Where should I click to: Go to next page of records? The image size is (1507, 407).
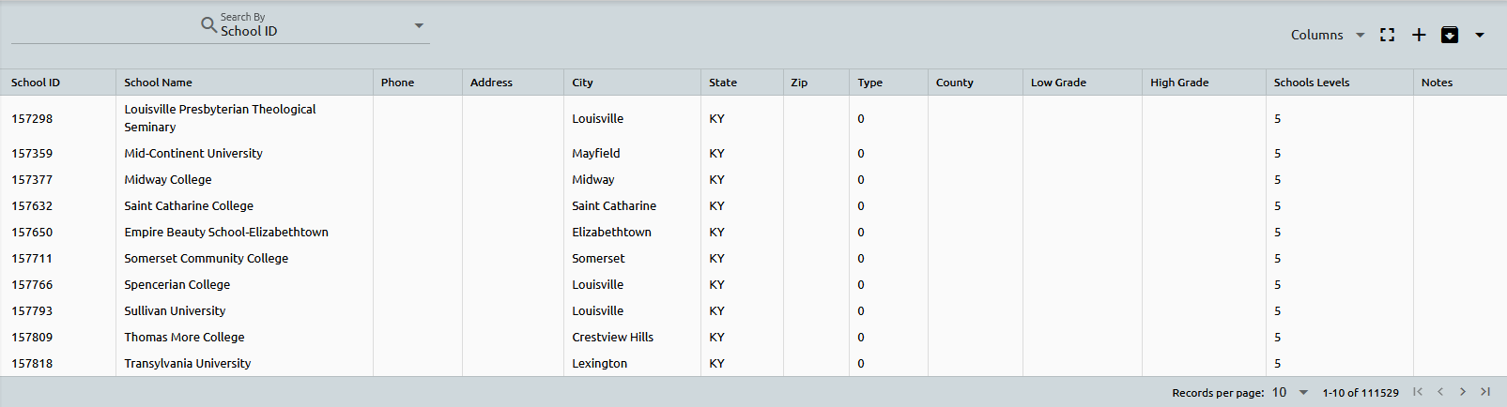(x=1463, y=392)
